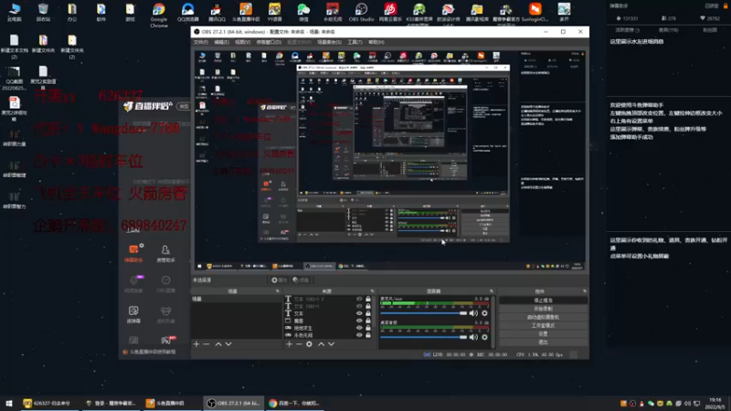
Task: Open the File menu in OBS
Action: [x=201, y=42]
